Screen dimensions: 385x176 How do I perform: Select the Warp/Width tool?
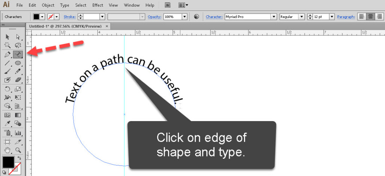(x=8, y=97)
